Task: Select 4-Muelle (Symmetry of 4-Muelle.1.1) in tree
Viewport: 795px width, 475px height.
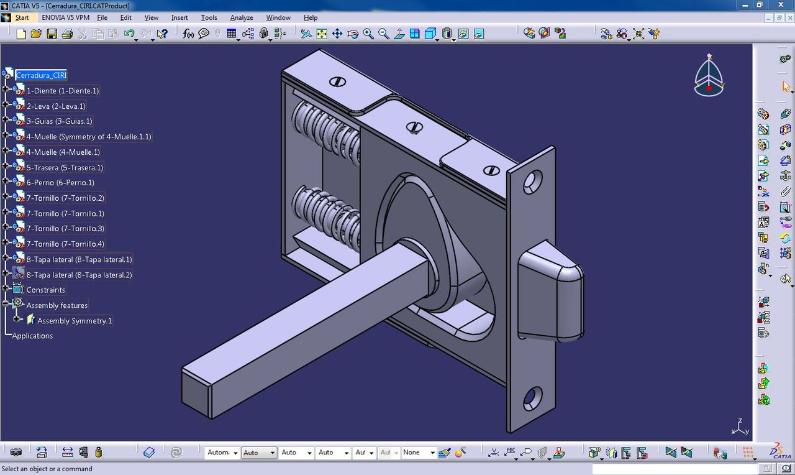Action: tap(89, 136)
